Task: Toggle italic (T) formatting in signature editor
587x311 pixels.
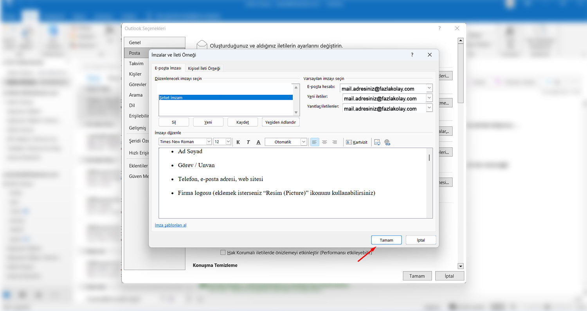Action: pos(248,142)
